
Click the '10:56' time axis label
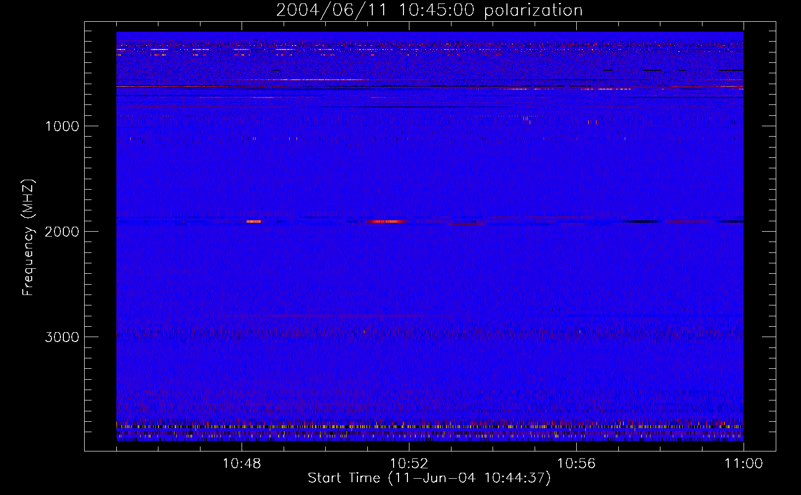point(576,464)
